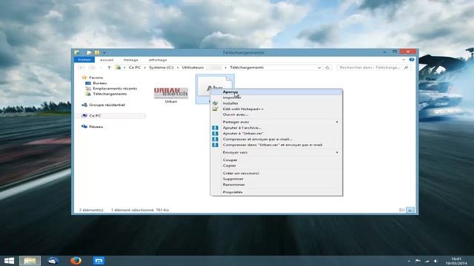
Task: Switch to the Partage ribbon tab
Action: [130, 60]
